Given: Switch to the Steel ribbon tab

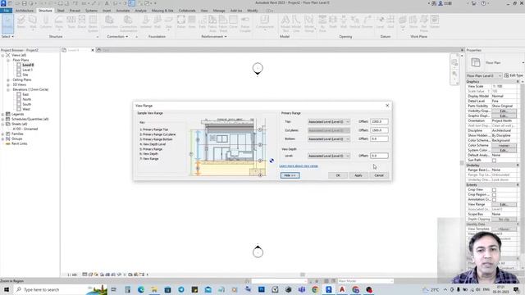Looking at the screenshot, I should click(x=61, y=11).
